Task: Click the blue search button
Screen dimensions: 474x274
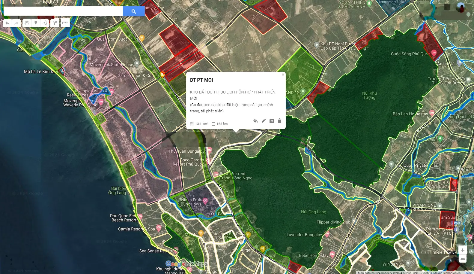Action: (134, 11)
